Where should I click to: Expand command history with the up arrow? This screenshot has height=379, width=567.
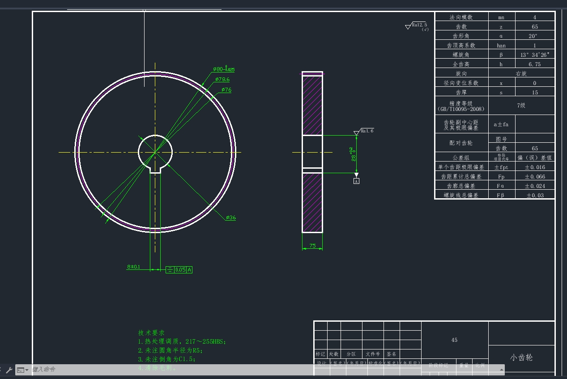click(501, 370)
